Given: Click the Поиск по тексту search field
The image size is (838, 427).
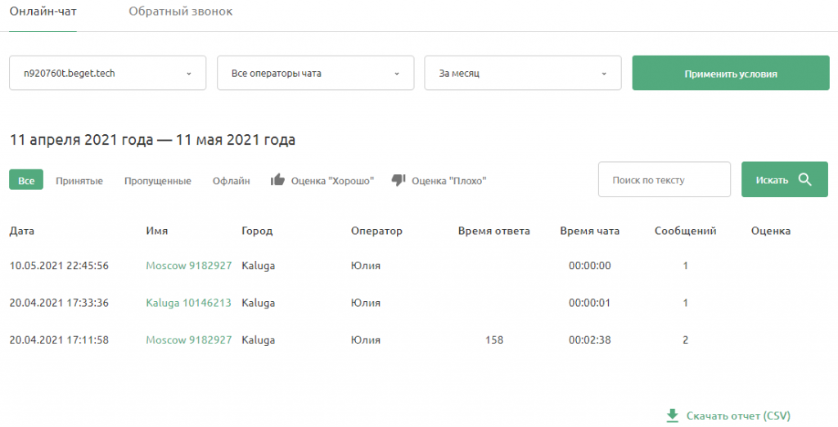Looking at the screenshot, I should [665, 180].
